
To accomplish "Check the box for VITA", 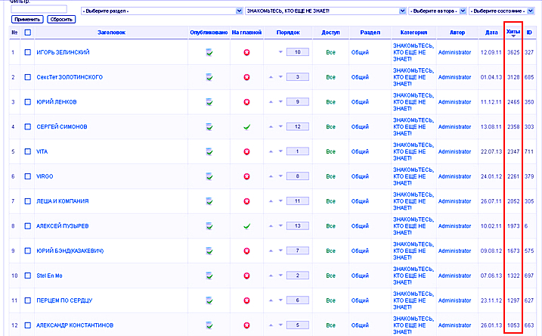I will tap(28, 151).
